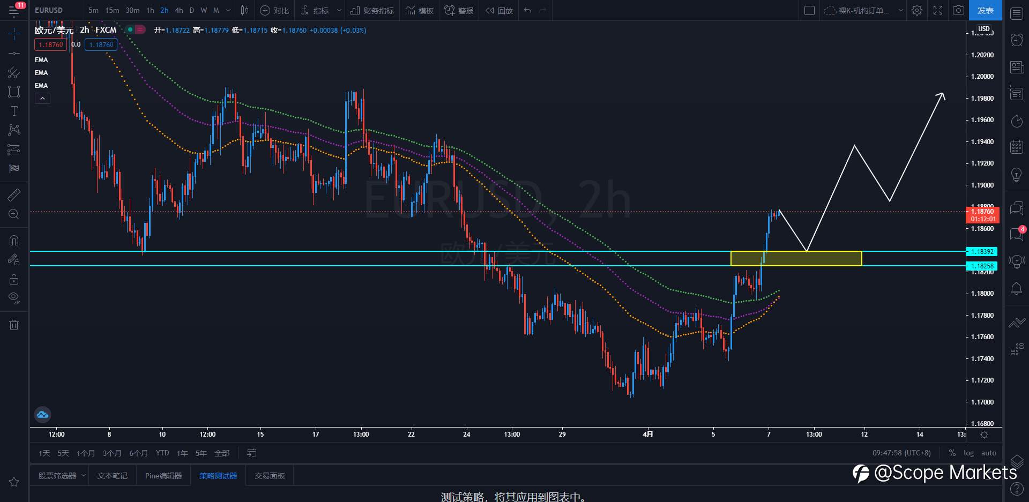Expand the indicators favorites dropdown arrow

point(339,10)
